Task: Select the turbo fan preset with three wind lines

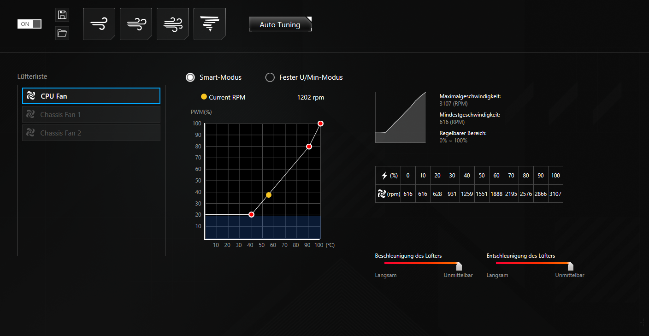Action: pyautogui.click(x=172, y=24)
